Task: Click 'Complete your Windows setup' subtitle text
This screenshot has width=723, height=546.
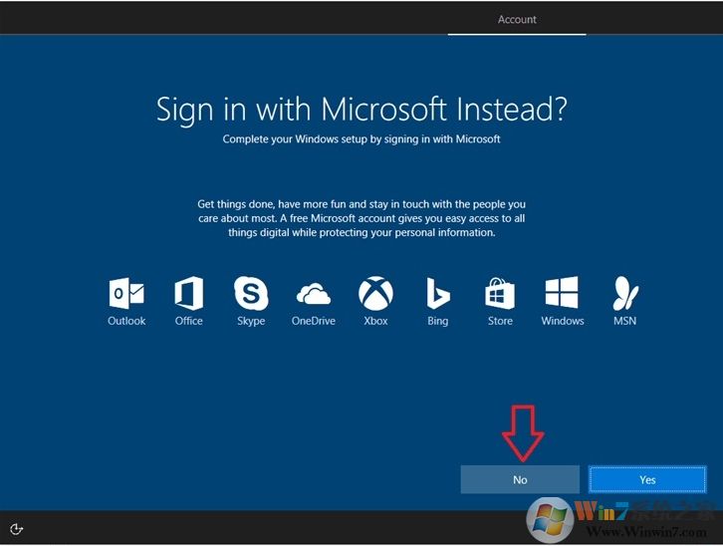Action: pos(361,138)
